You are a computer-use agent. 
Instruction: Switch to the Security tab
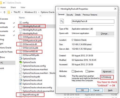pos(70,15)
